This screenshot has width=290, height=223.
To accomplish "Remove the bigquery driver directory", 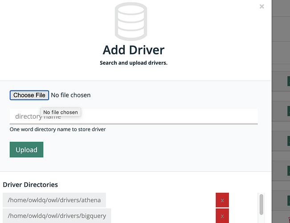I will tap(222, 216).
